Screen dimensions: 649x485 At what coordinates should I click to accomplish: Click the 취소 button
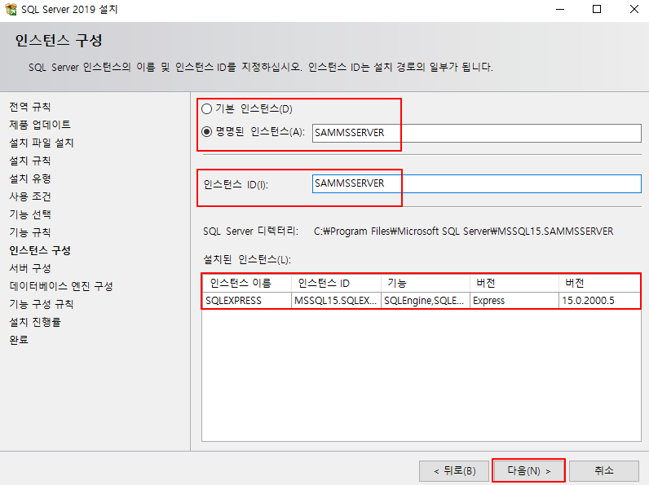(x=604, y=470)
